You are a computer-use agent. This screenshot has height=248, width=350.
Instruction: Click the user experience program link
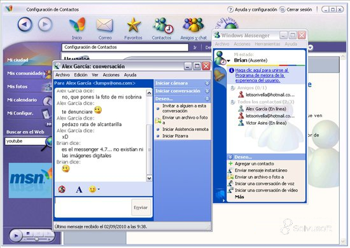pos(262,75)
